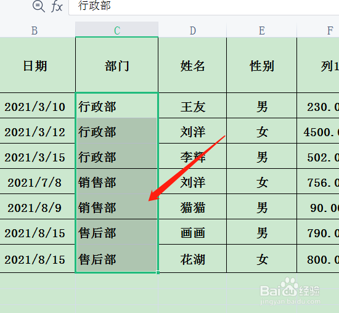Image resolution: width=339 pixels, height=313 pixels.
Task: Select the date cell 2021/3/12
Action: [x=38, y=131]
